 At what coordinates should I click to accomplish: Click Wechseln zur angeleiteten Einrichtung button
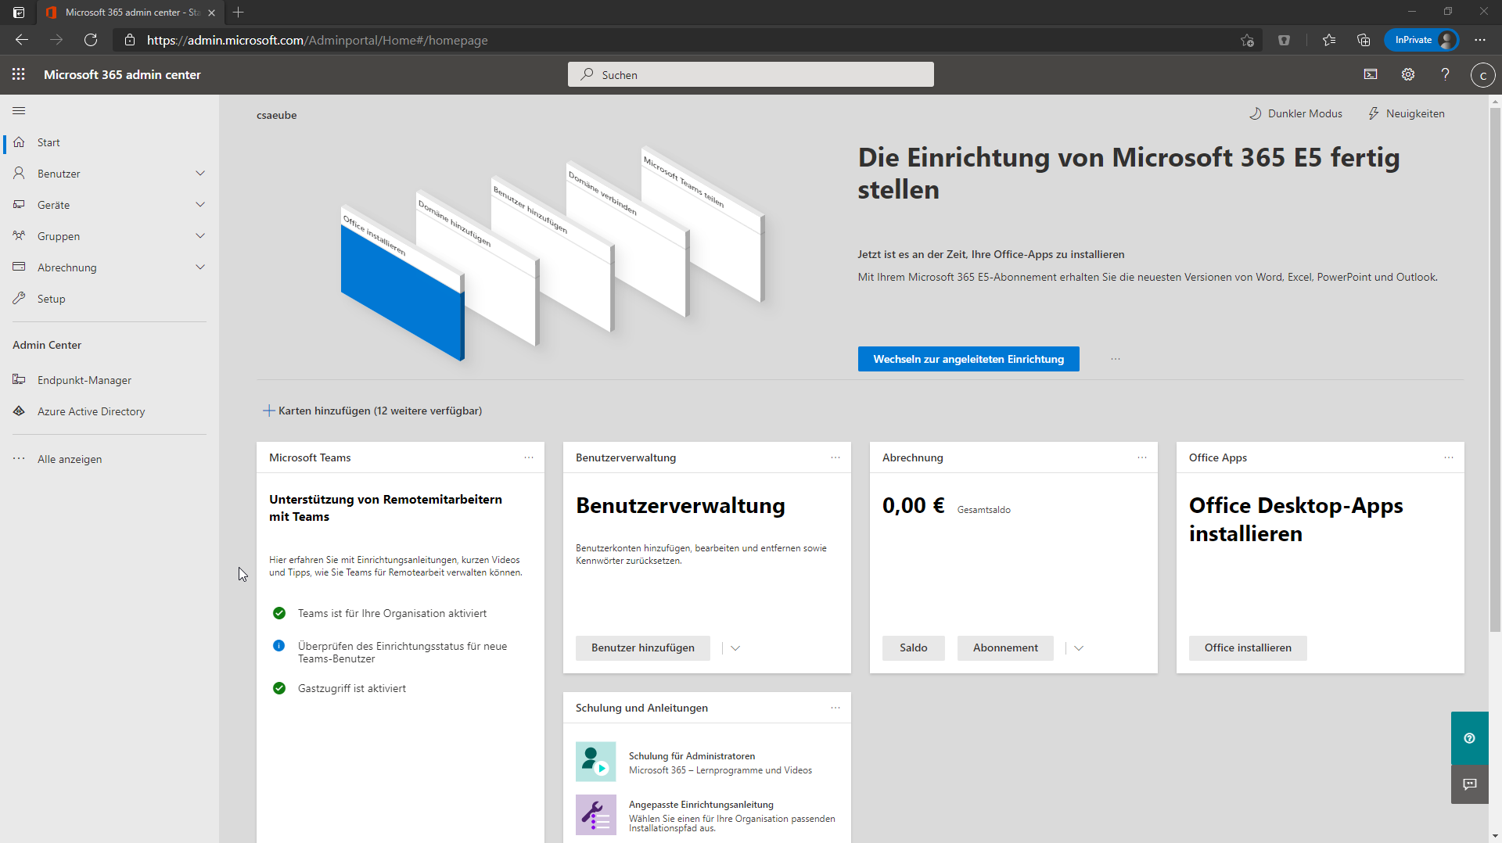coord(968,359)
